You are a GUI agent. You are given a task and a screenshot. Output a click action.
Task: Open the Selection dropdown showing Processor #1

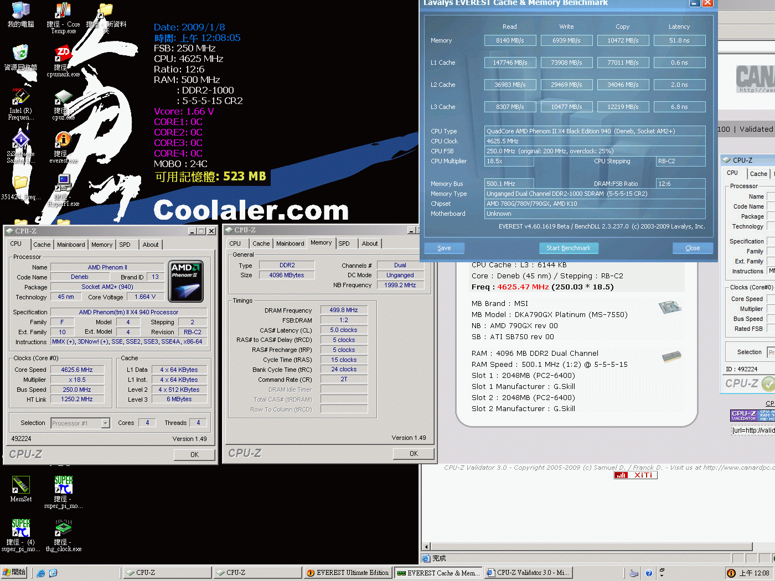[80, 423]
